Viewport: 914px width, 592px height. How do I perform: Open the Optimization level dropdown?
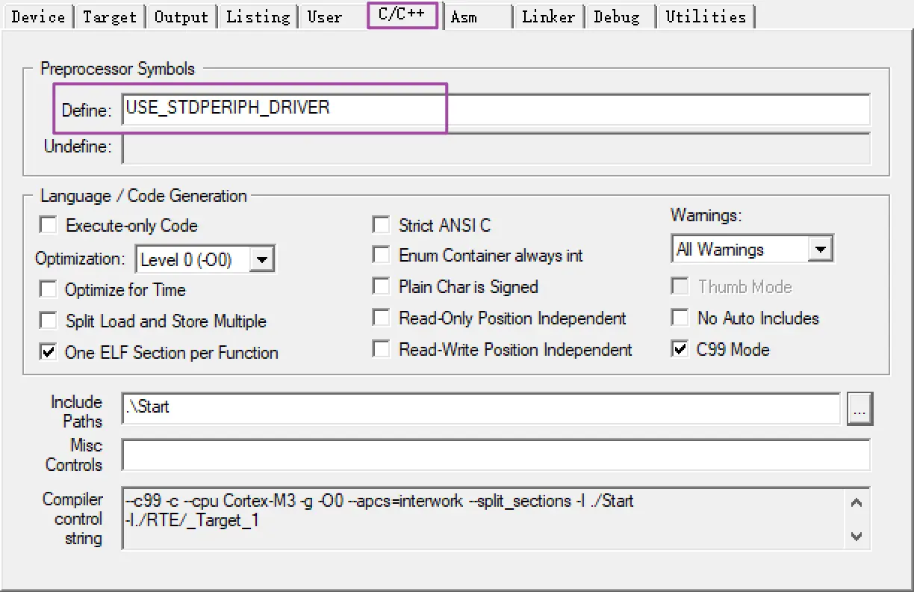pos(261,259)
